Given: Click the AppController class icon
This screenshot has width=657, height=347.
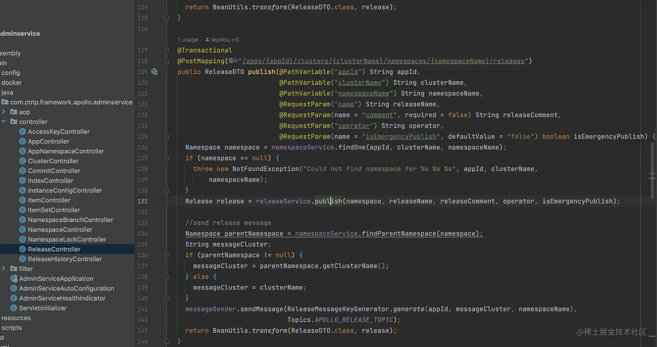Looking at the screenshot, I should tap(23, 141).
